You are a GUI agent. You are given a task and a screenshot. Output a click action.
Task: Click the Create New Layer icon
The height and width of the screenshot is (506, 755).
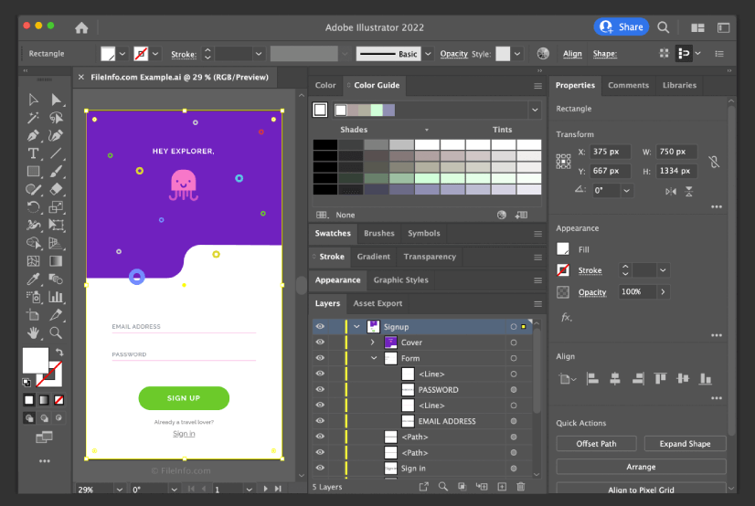coord(502,487)
